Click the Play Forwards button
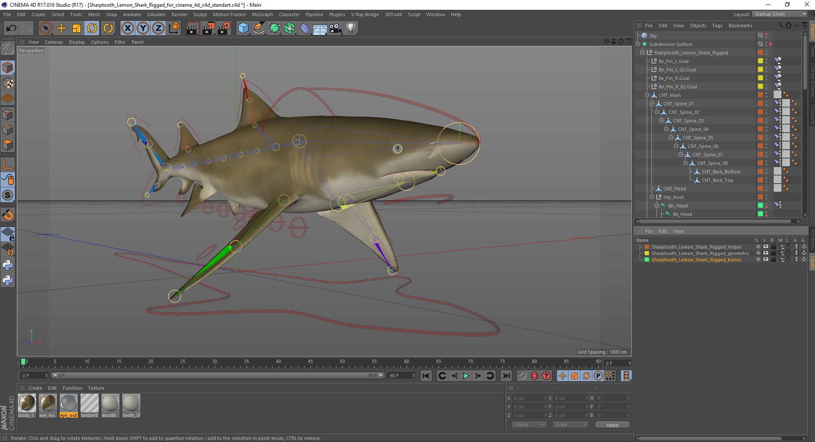 466,376
